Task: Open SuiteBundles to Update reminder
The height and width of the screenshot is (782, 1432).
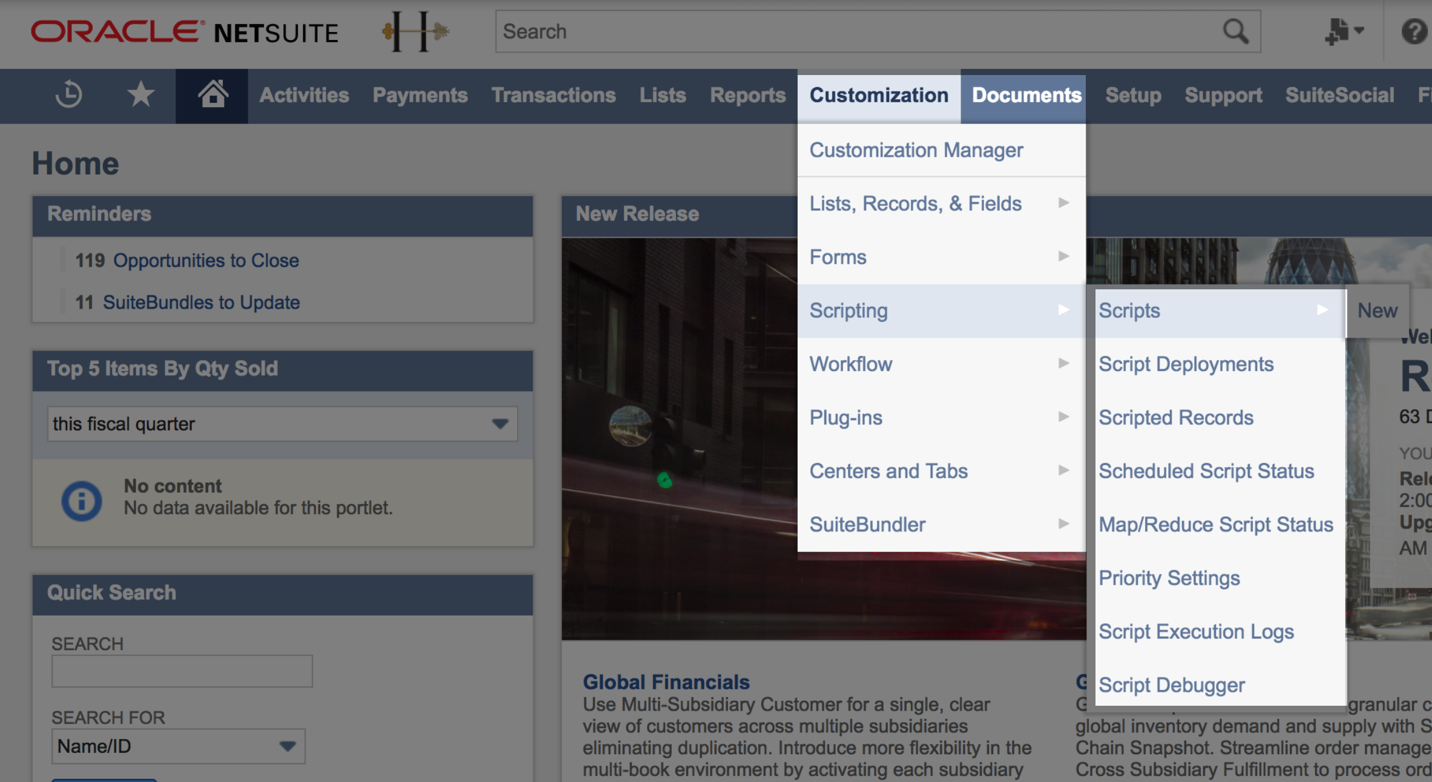Action: point(201,302)
